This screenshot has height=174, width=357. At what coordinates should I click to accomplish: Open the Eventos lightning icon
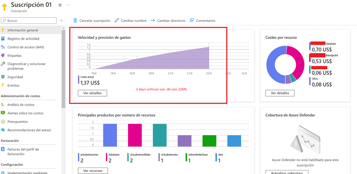point(3,85)
